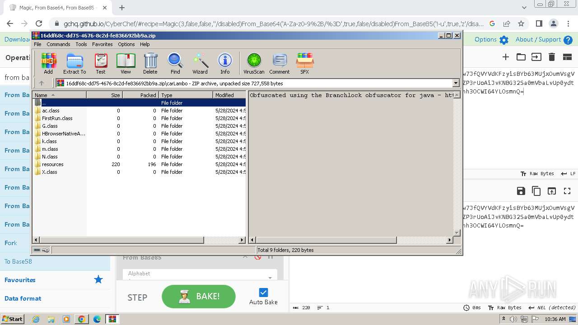Viewport: 578px width, 325px height.
Task: Reset CyberChef pane layout icon
Action: click(567, 57)
